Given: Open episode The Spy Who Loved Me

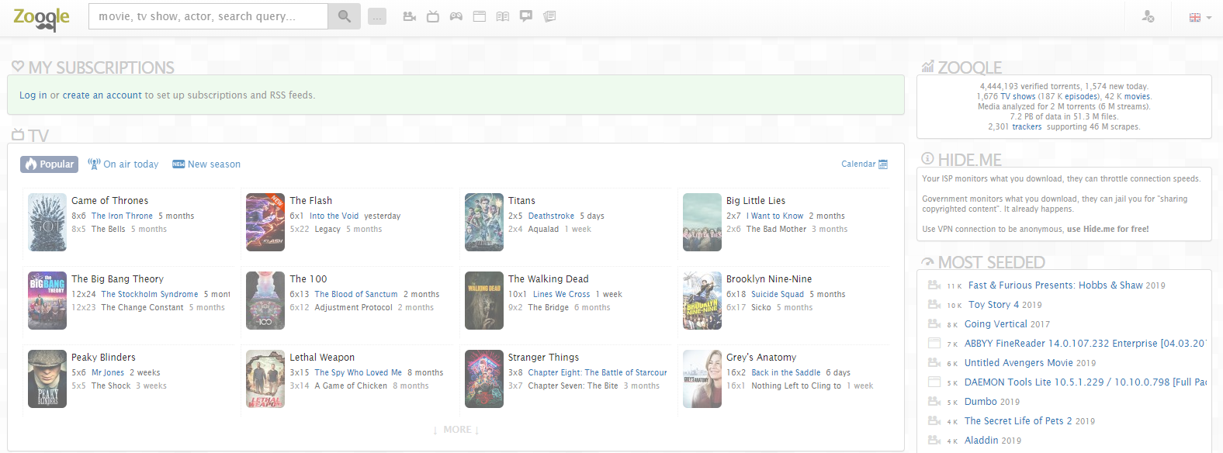Looking at the screenshot, I should (x=359, y=373).
